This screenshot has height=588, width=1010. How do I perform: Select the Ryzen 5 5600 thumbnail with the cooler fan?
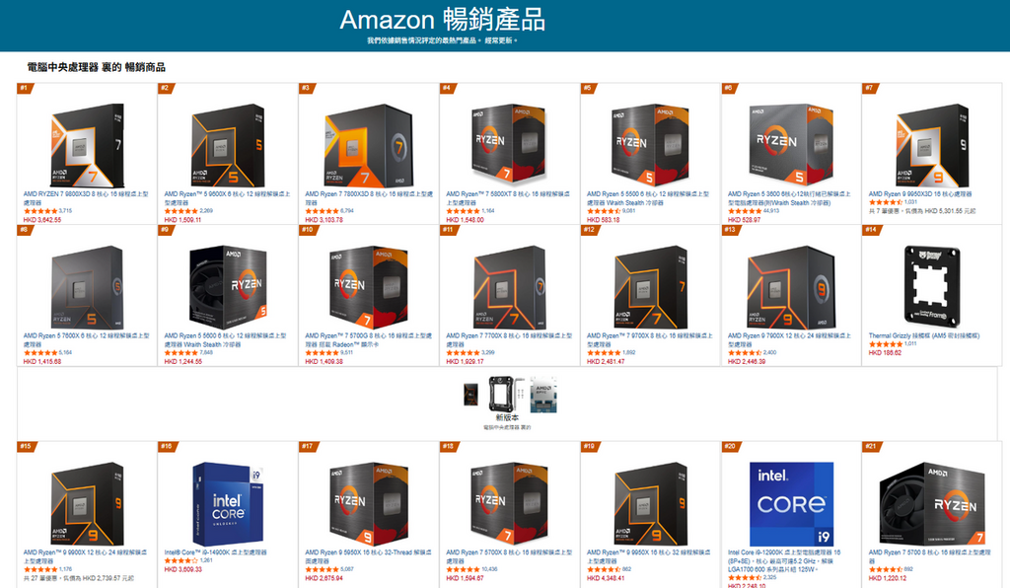pos(228,286)
